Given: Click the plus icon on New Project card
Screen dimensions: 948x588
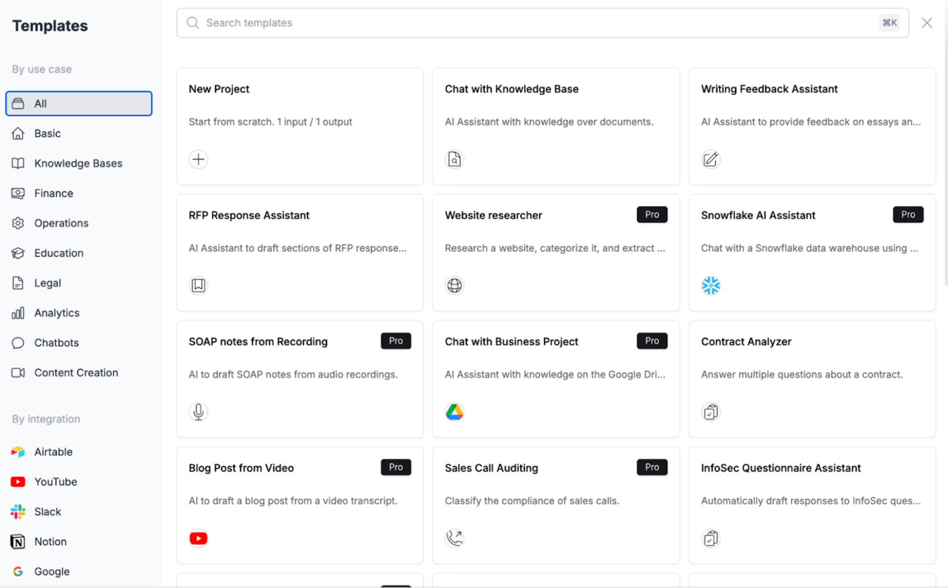Looking at the screenshot, I should [x=198, y=159].
